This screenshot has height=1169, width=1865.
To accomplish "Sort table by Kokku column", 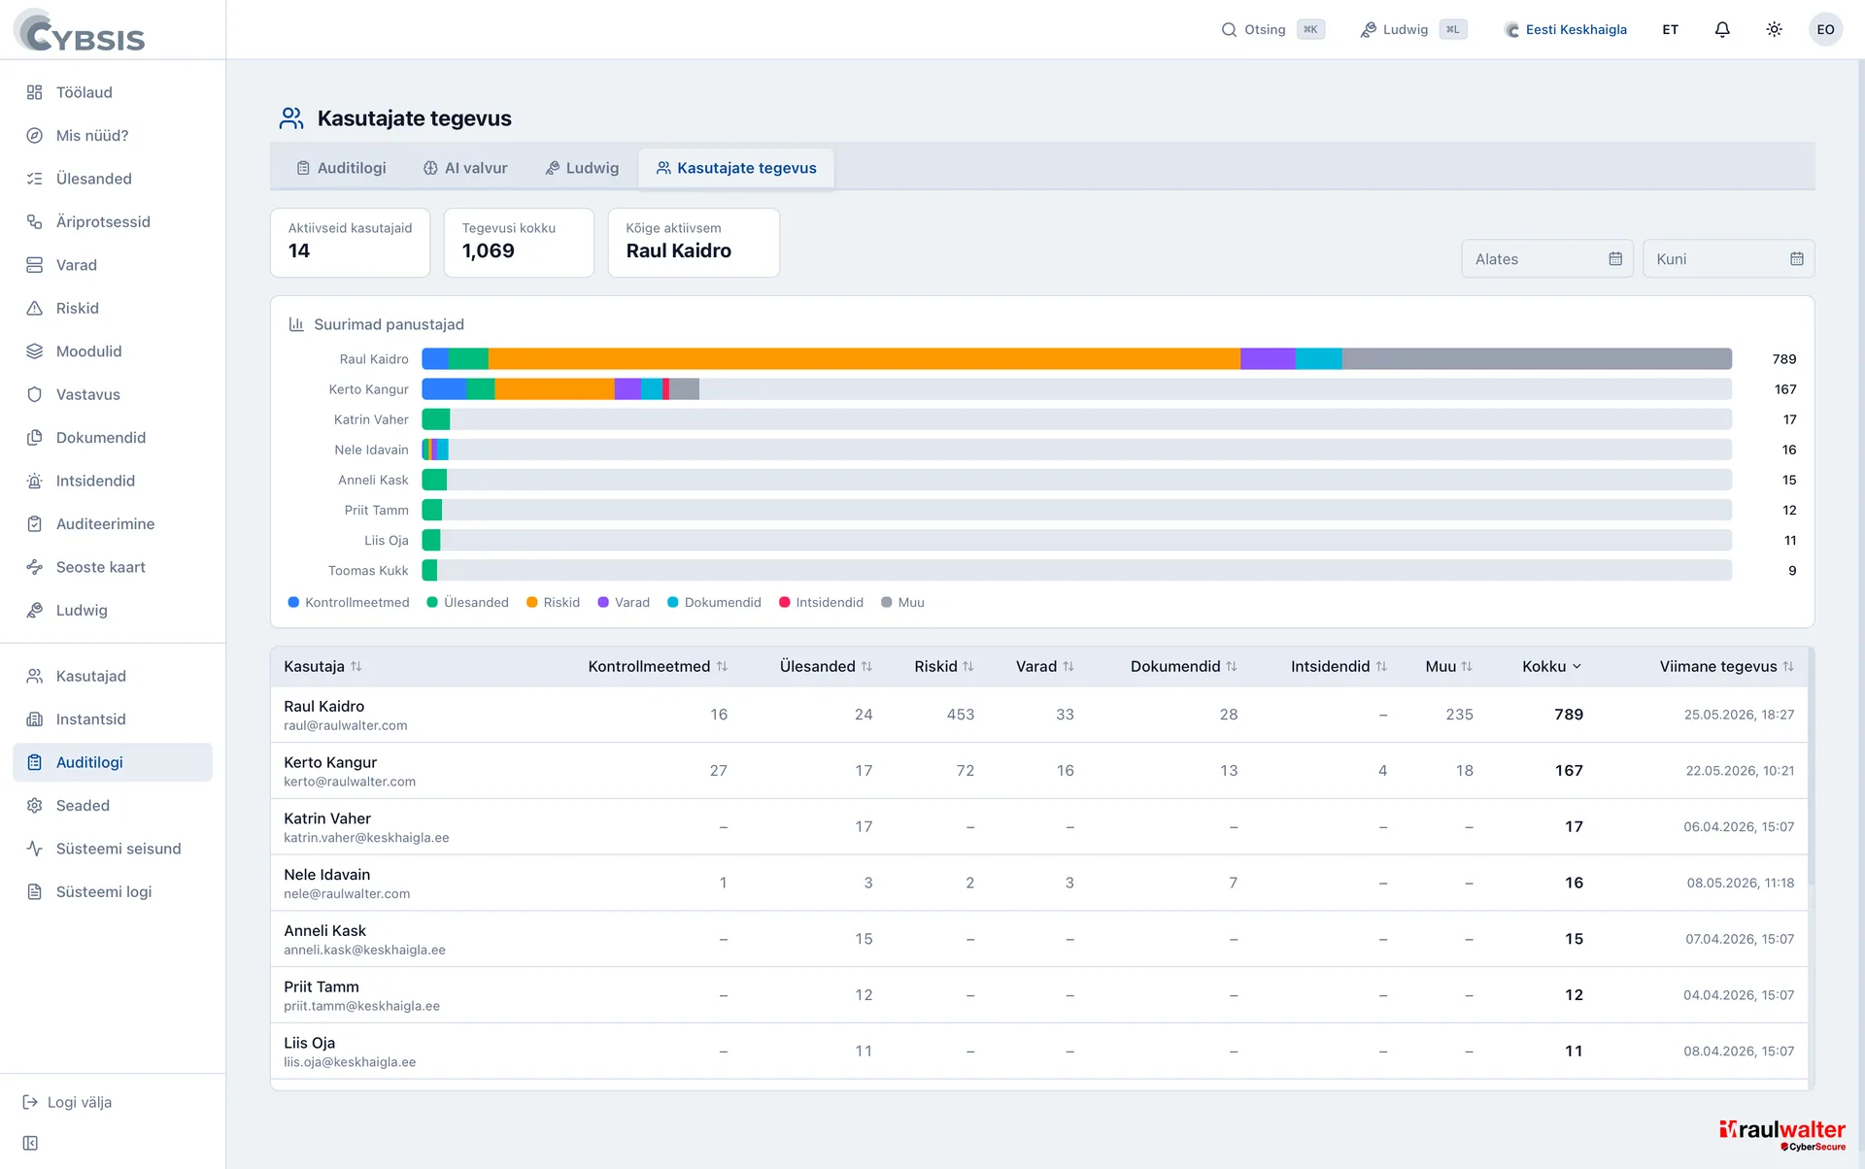I will click(x=1552, y=666).
